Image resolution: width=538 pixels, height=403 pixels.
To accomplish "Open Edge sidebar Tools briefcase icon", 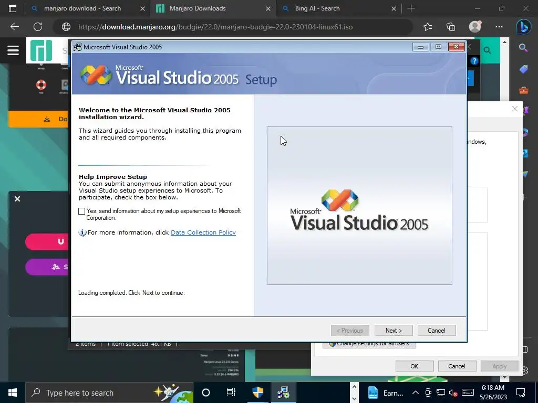I will [524, 90].
